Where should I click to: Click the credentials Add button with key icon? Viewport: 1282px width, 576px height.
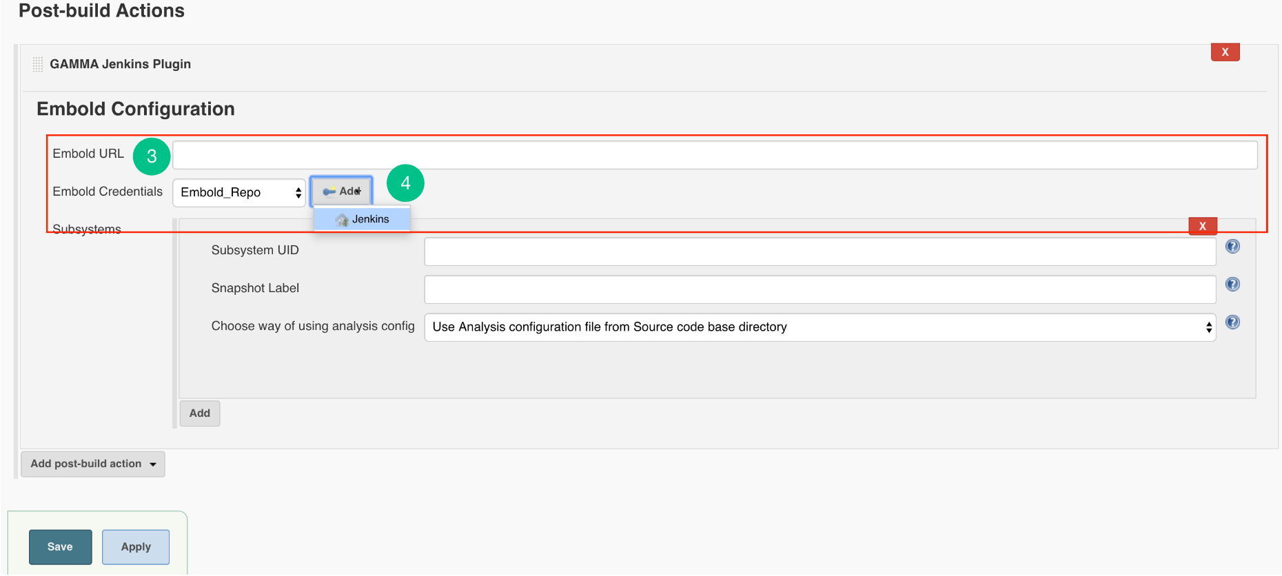tap(341, 191)
